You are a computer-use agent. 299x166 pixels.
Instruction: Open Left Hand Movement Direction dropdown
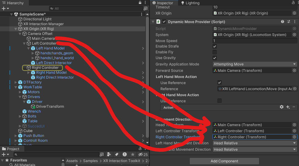[x=255, y=143]
